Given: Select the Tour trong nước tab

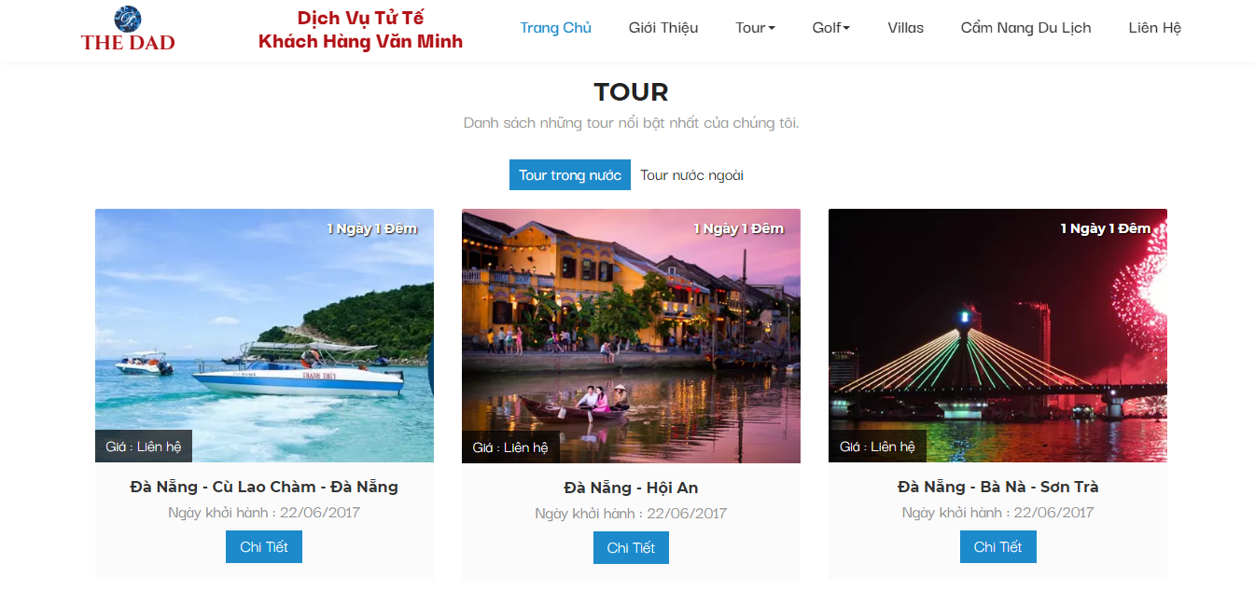Looking at the screenshot, I should (x=570, y=175).
